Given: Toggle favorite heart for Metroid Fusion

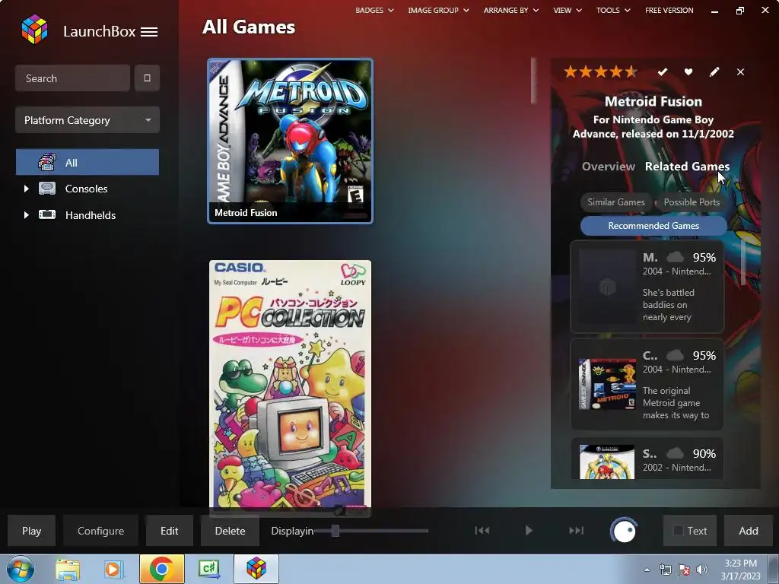Looking at the screenshot, I should pos(688,72).
